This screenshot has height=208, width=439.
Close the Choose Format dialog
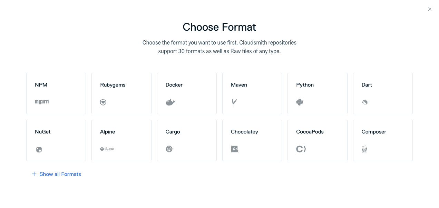pos(430,9)
